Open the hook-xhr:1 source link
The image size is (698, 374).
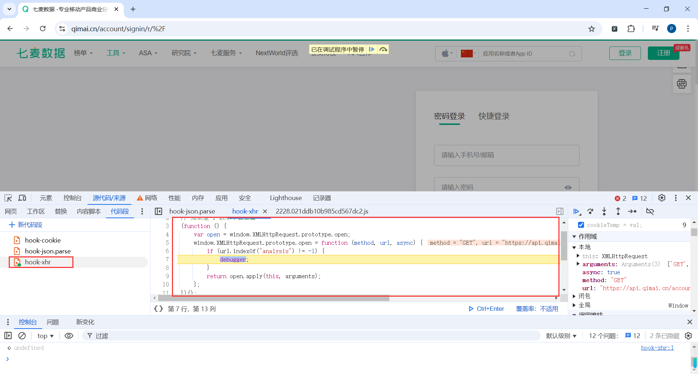click(x=657, y=348)
